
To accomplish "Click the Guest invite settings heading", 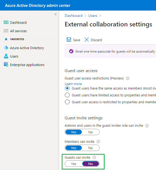I will coord(83,118).
